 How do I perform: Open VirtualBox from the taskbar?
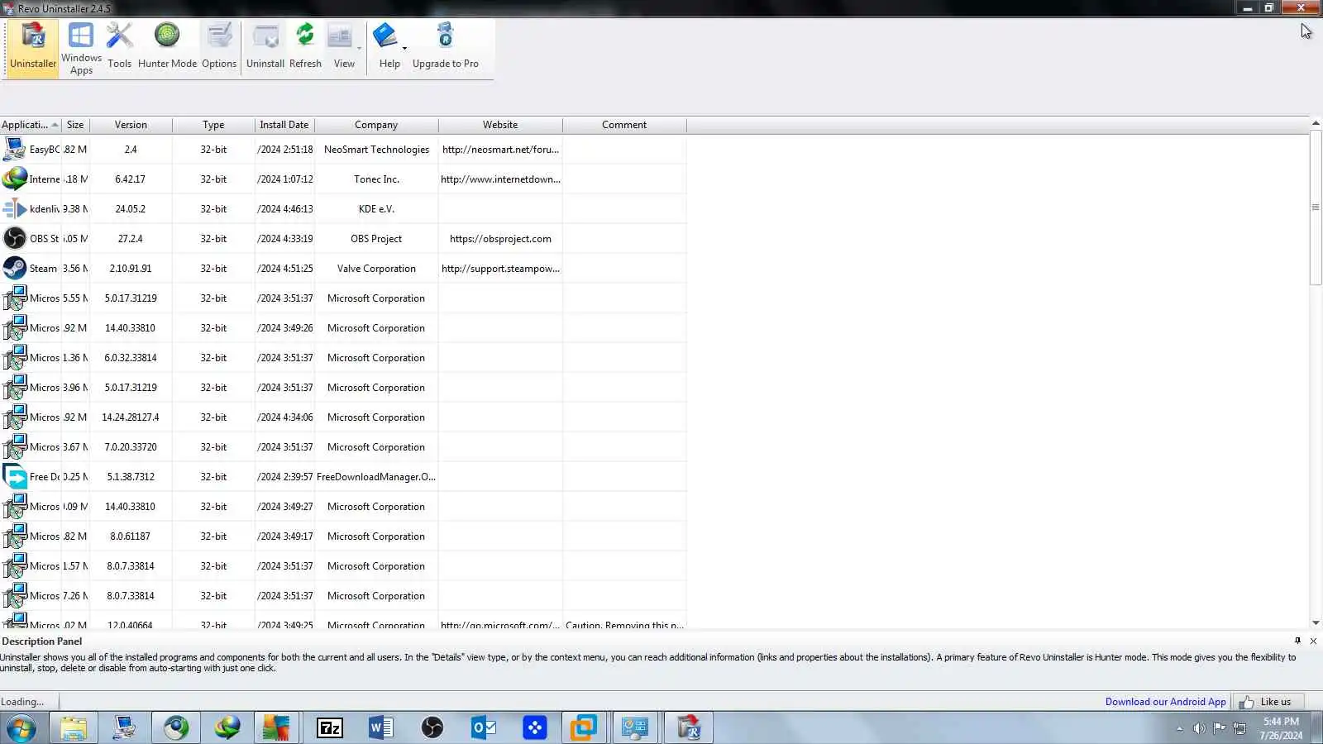pos(584,728)
